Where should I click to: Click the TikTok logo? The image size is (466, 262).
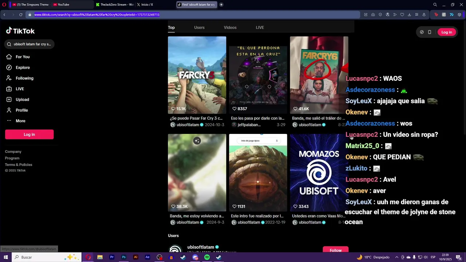pyautogui.click(x=20, y=31)
